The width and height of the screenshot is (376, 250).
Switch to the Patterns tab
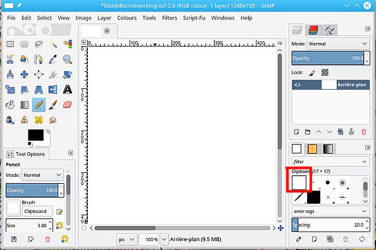[312, 149]
